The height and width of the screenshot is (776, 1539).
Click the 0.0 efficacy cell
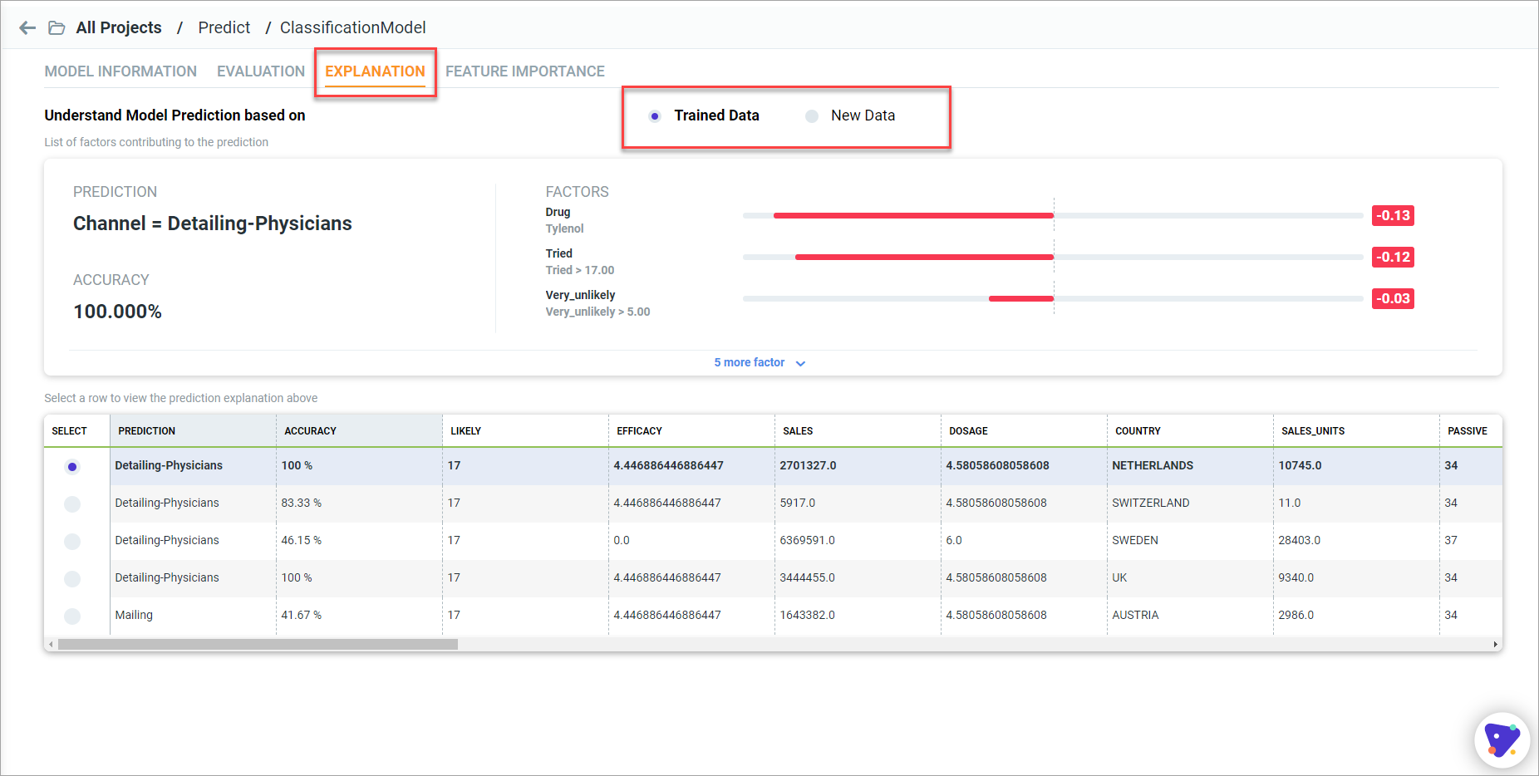[x=691, y=541]
